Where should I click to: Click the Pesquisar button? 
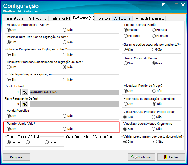point(16,157)
